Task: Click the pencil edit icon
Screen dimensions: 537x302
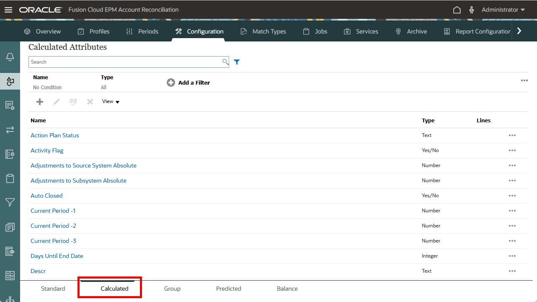Action: 57,102
